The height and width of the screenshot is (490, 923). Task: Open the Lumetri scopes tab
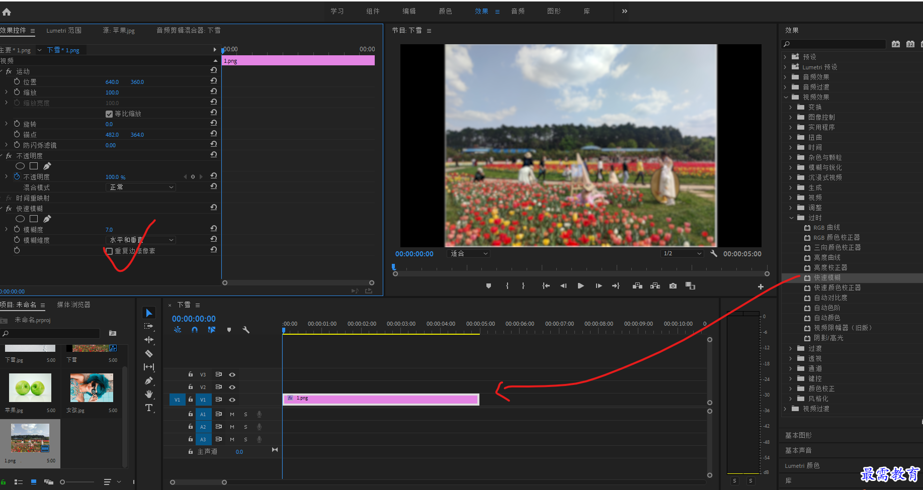point(64,31)
